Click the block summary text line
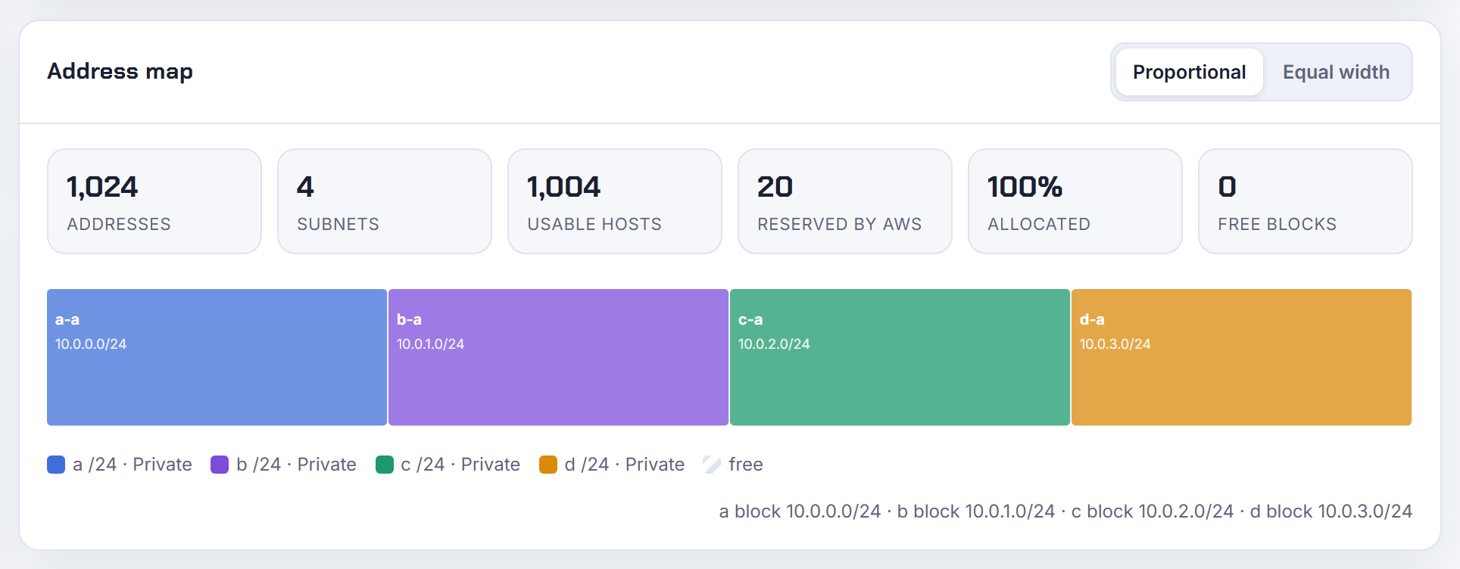This screenshot has width=1460, height=569. [x=1065, y=511]
